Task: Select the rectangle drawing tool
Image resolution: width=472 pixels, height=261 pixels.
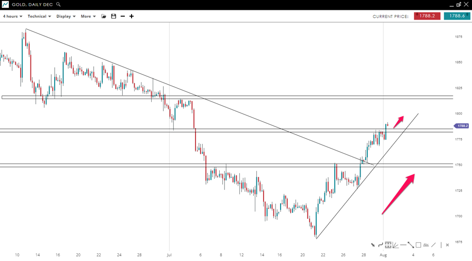Action: [x=418, y=245]
